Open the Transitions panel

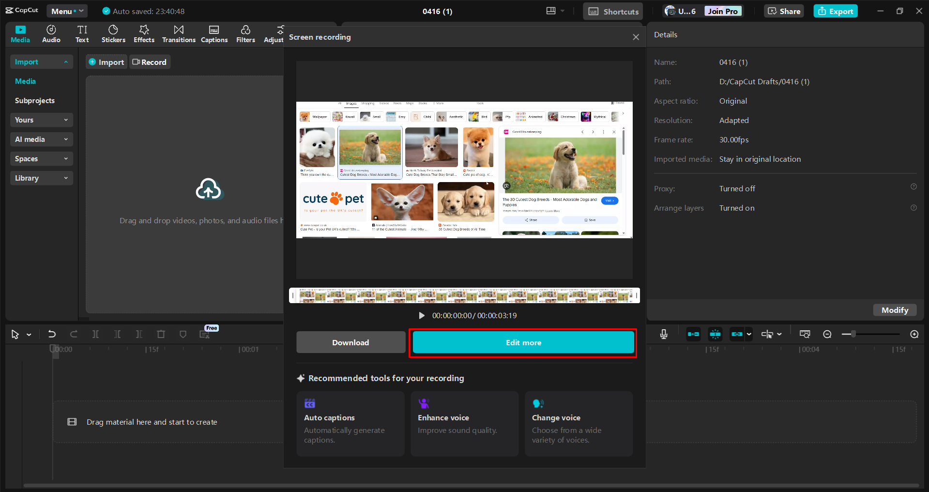click(x=178, y=33)
